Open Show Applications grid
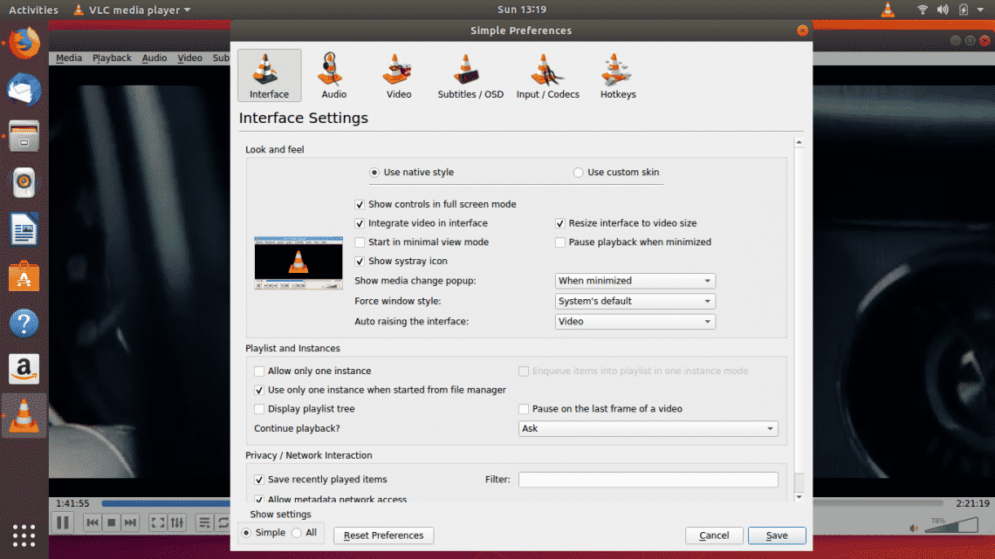 [24, 535]
